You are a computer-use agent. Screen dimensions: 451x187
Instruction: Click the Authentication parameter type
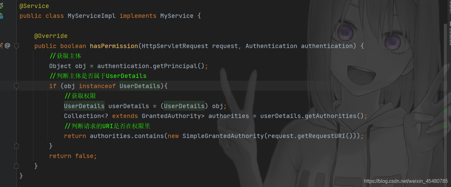tap(271, 46)
